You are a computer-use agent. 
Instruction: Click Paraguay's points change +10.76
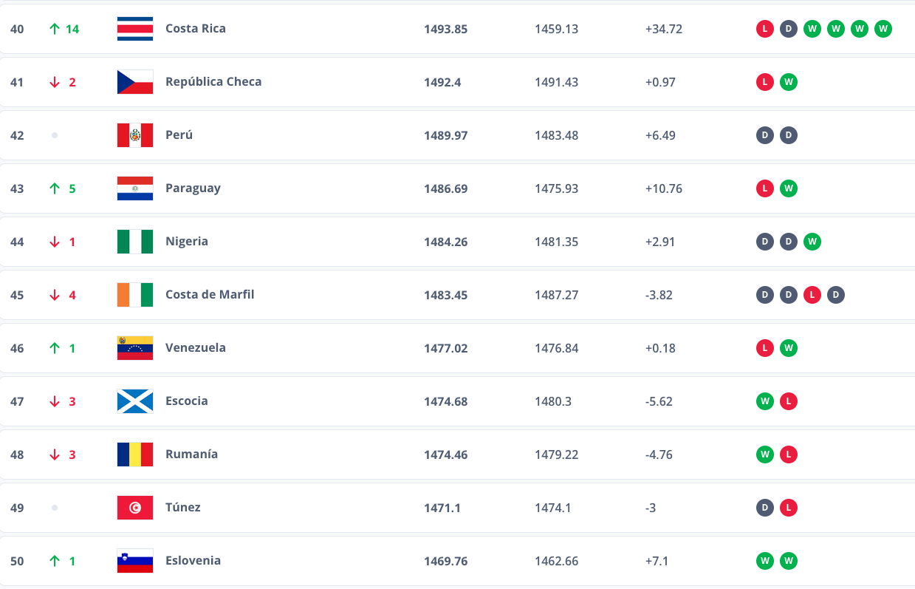coord(663,188)
